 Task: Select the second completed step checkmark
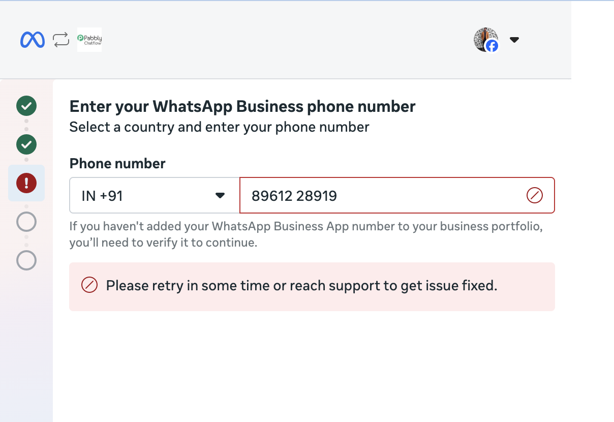pos(26,144)
